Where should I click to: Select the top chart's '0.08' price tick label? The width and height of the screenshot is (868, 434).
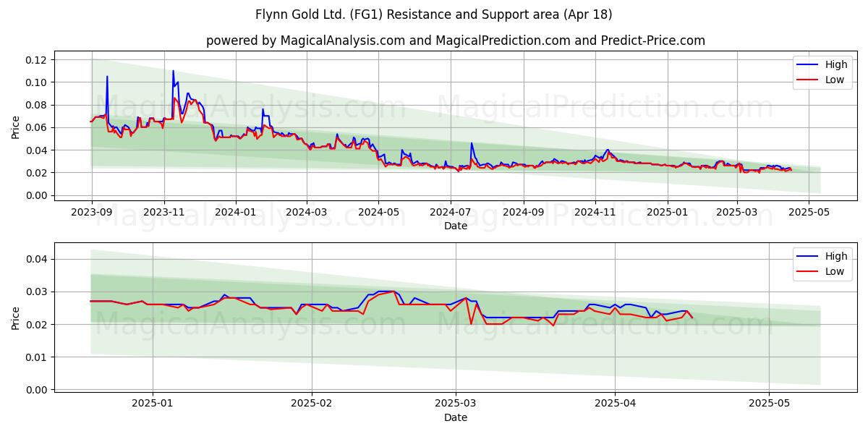pyautogui.click(x=36, y=105)
